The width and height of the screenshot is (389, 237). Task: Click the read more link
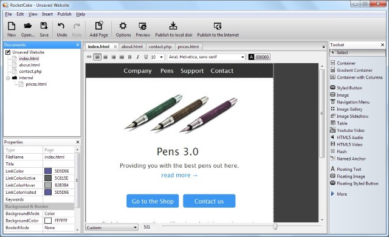click(179, 175)
